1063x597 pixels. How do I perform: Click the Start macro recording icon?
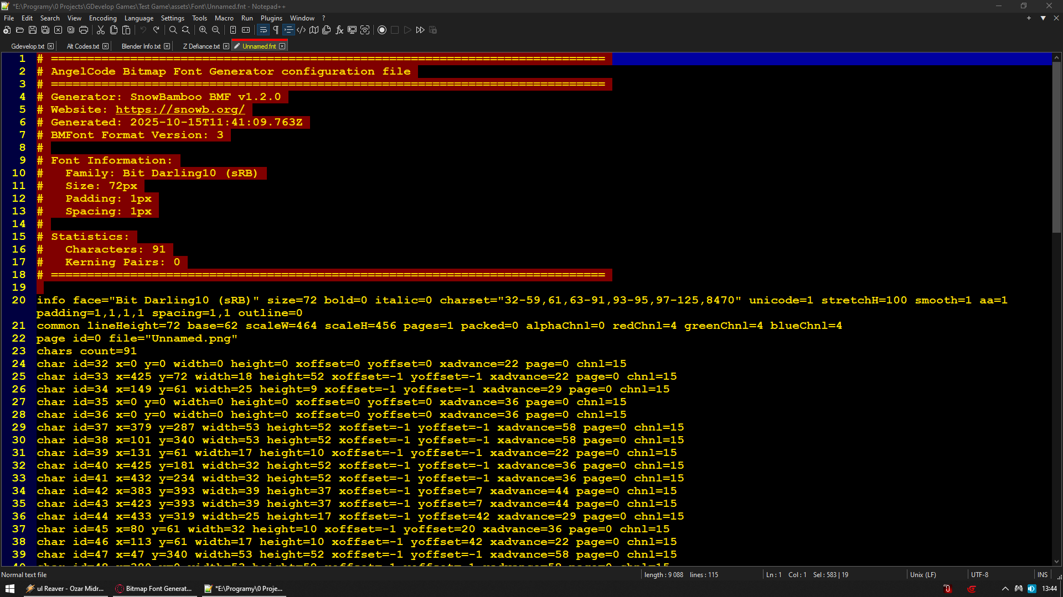[x=382, y=30]
